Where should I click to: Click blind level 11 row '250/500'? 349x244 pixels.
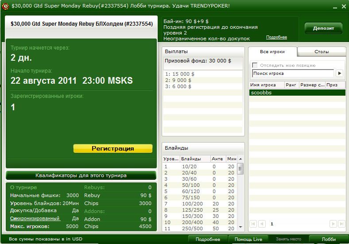pos(200,229)
